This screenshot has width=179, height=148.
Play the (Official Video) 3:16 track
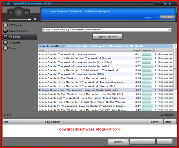click(156, 70)
